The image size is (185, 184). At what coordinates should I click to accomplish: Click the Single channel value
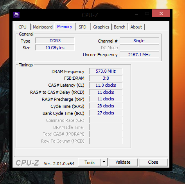[x=139, y=41]
